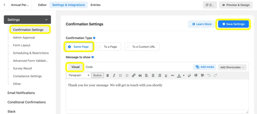Open the Add Shortcodes dropdown
Screen dimensions: 257x114
232,67
